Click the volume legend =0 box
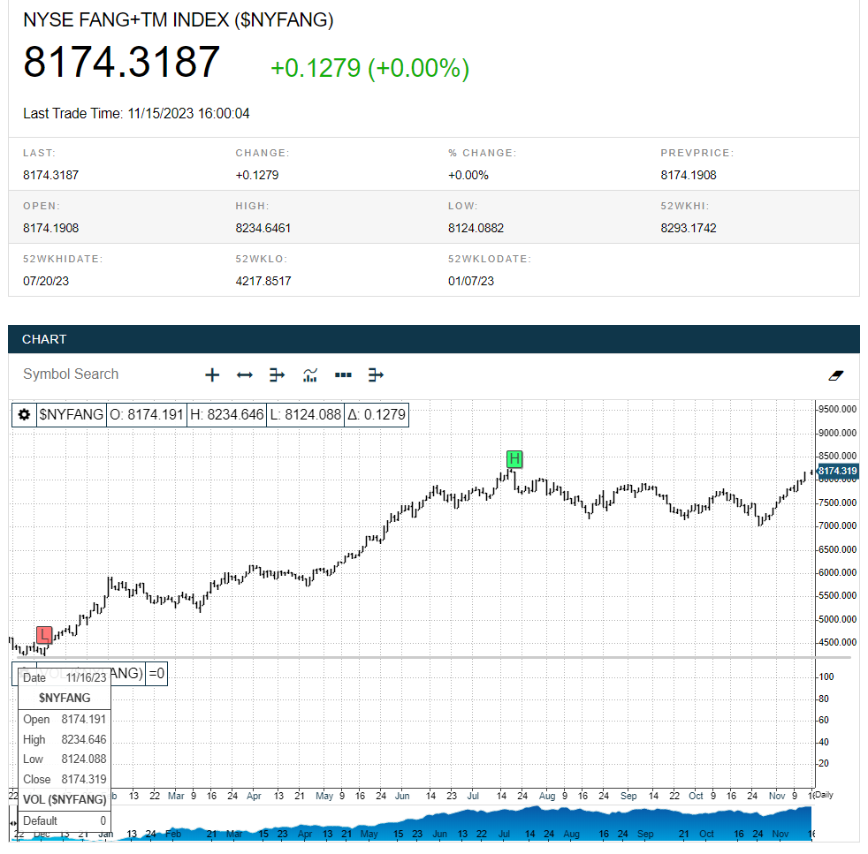 point(156,673)
